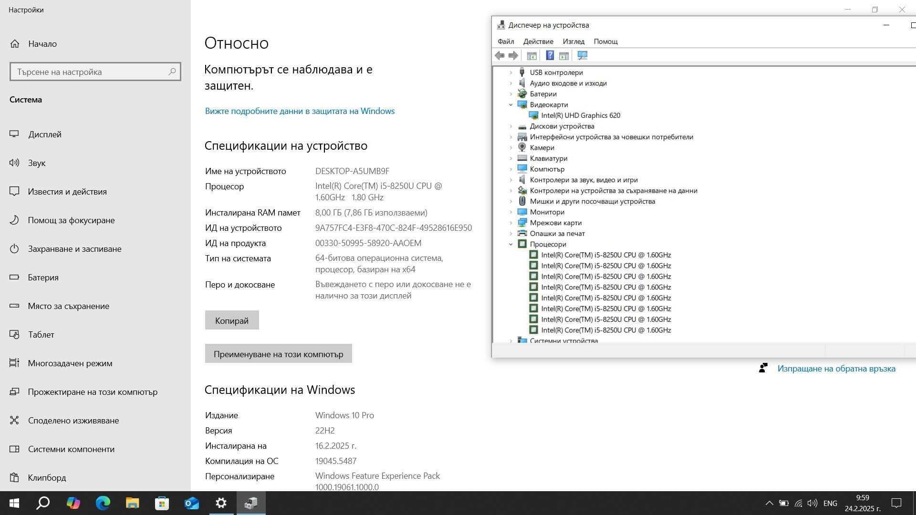Open File Explorer from the taskbar
This screenshot has height=515, width=916.
tap(132, 503)
